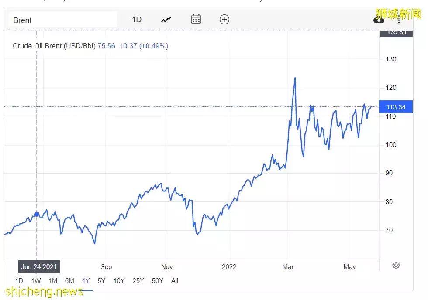Click the Jun 24 2021 data point marker
Screen dimensions: 428x300
click(37, 215)
